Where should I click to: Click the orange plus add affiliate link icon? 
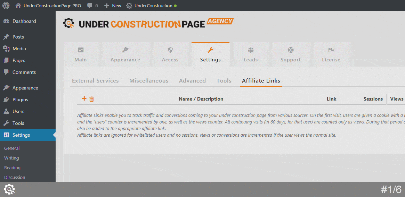click(x=84, y=98)
